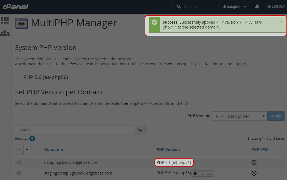Image resolution: width=287 pixels, height=180 pixels.
Task: Open the user manager sidebar icon
Action: coord(5,33)
